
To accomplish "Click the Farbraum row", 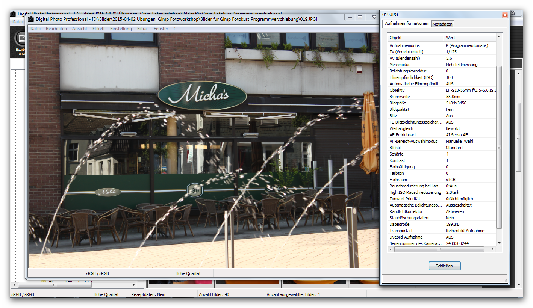I will 442,180.
